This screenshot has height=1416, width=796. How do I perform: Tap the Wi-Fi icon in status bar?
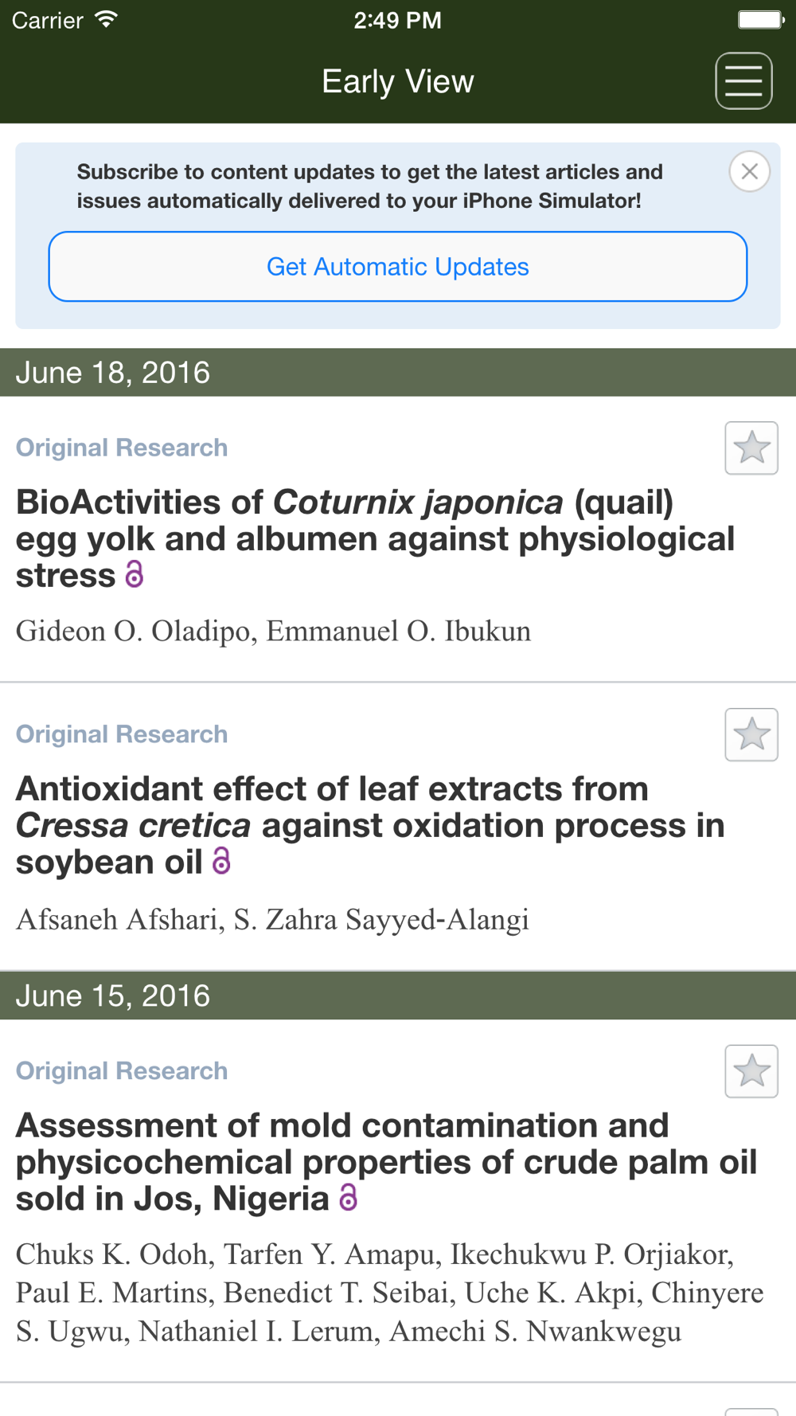pyautogui.click(x=106, y=19)
